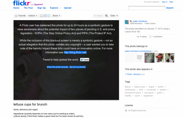Expand the Explore arrow menu
The image size is (183, 118).
point(60,8)
